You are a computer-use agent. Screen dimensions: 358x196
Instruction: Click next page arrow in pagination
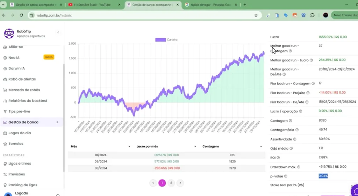180,183
